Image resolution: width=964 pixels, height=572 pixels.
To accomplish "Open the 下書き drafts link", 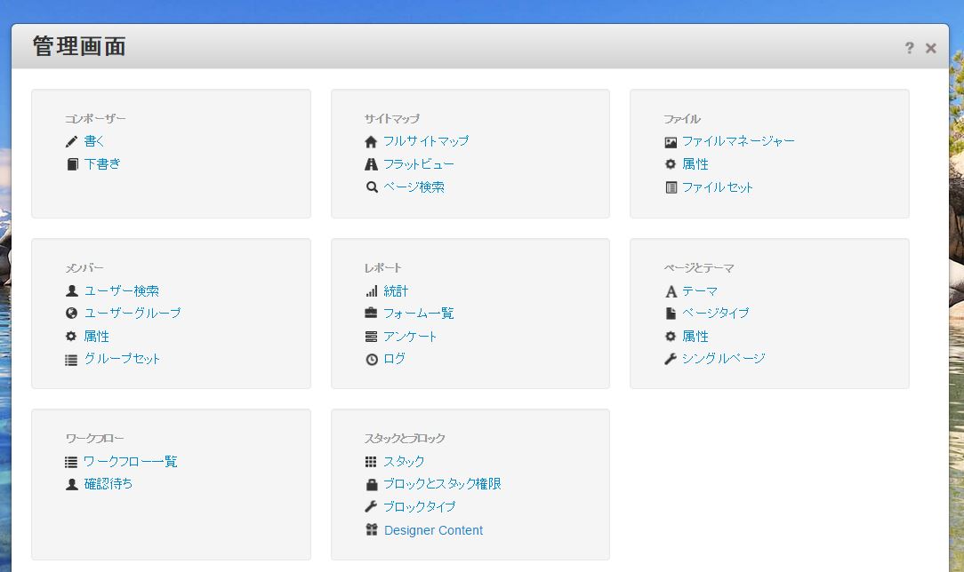I will 102,163.
